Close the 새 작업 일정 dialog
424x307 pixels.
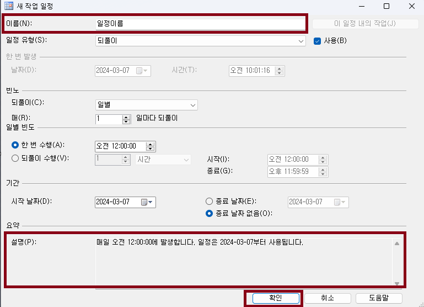click(x=411, y=6)
